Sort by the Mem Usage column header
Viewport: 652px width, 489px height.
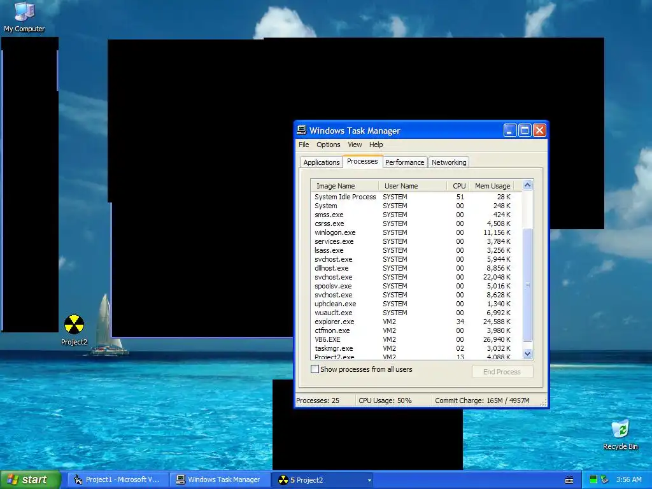coord(492,186)
